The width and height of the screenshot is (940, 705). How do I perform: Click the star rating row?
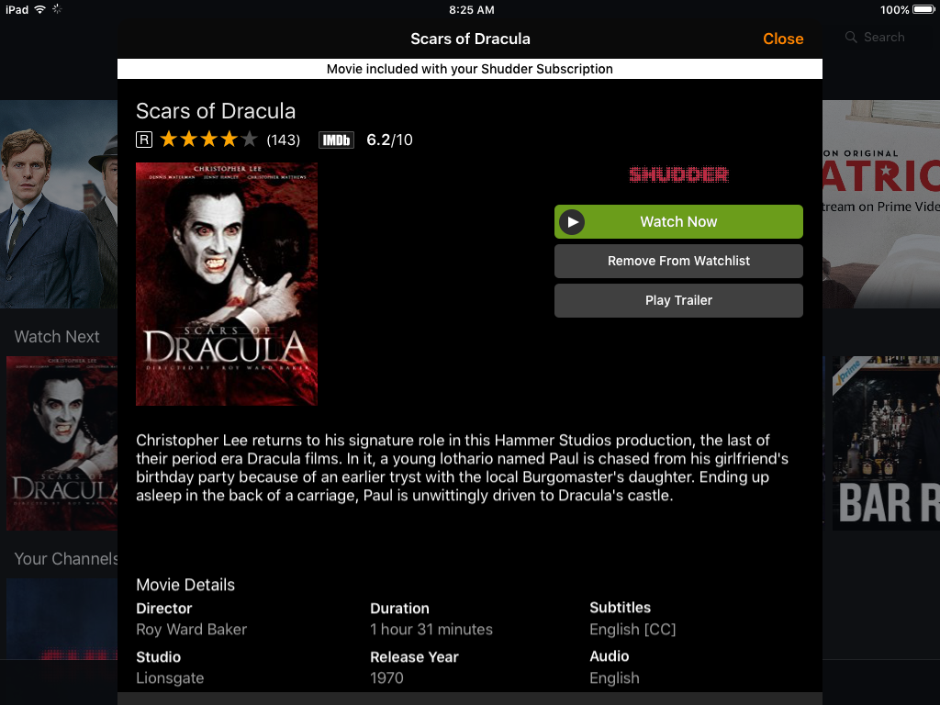208,140
